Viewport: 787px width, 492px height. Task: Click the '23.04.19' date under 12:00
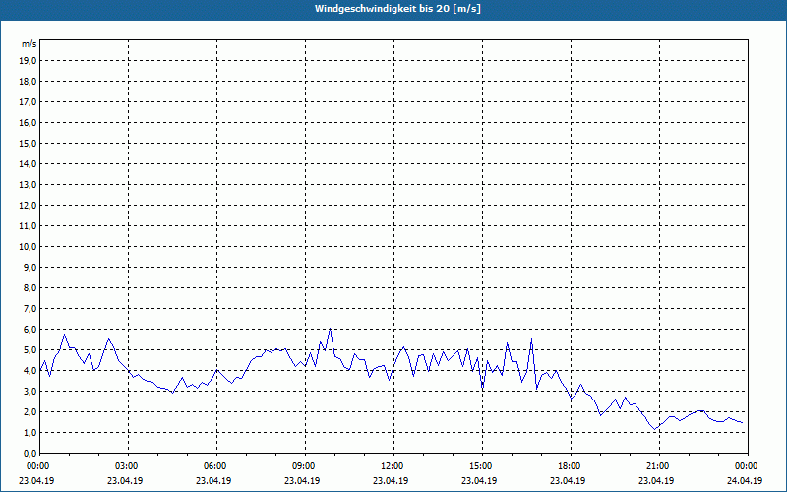(391, 480)
